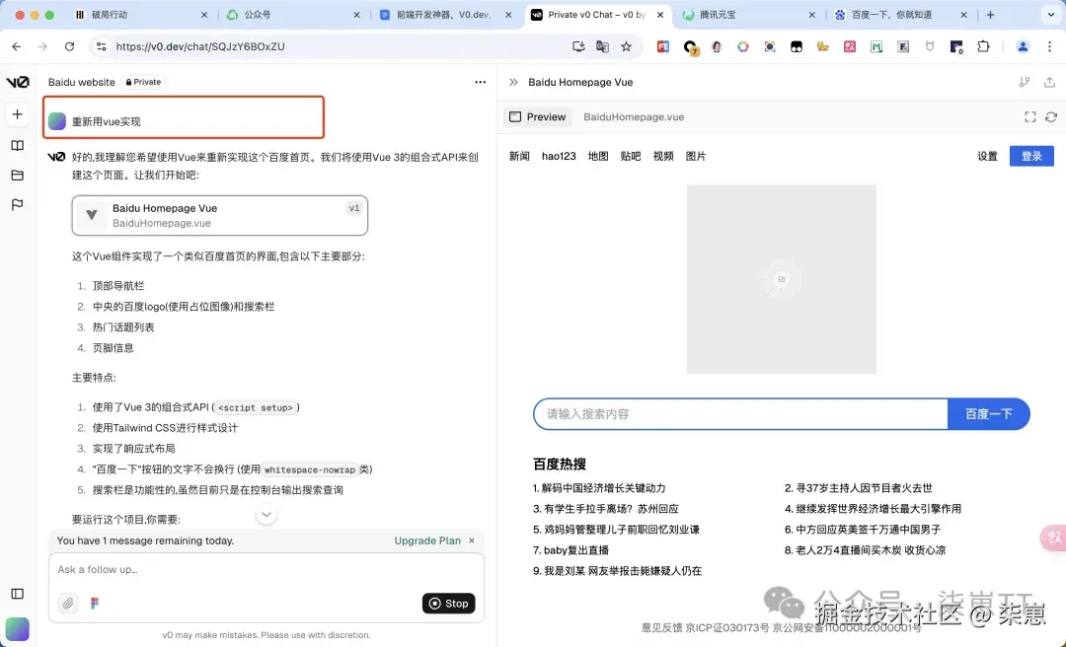Screen dimensions: 1066x647
Task: Collapse preview panel with double chevron
Action: pos(513,82)
